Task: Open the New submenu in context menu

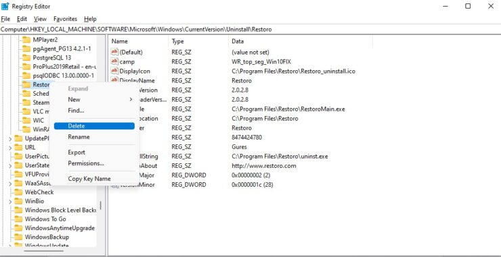Action: [94, 99]
